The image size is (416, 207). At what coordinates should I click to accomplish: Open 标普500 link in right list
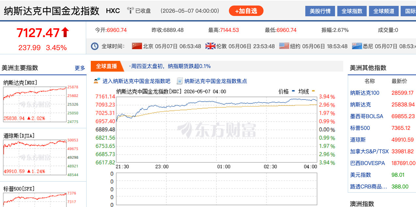pyautogui.click(x=360, y=128)
